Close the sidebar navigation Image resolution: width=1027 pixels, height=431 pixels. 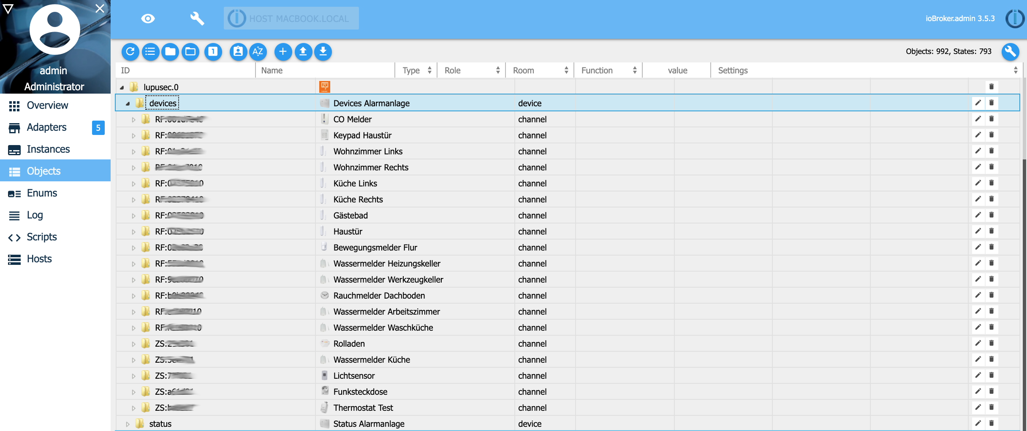[x=100, y=8]
